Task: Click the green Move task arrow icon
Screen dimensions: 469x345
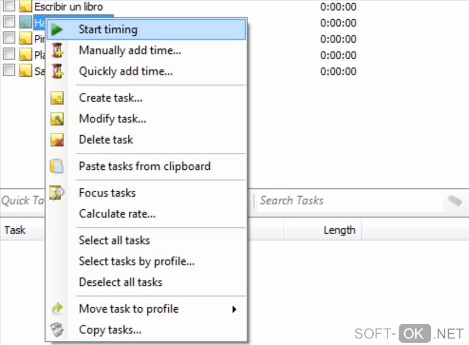Action: coord(57,309)
